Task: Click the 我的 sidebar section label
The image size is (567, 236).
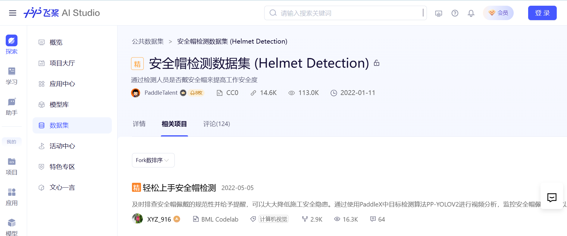Action: pyautogui.click(x=11, y=142)
